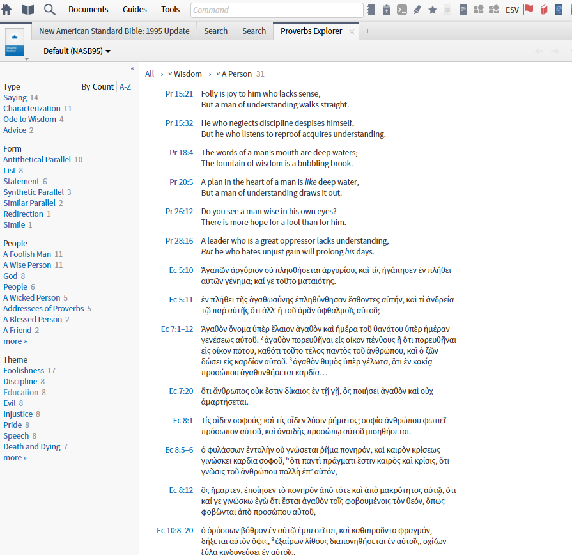The height and width of the screenshot is (555, 572).
Task: Open the red book shortcut icon
Action: coord(544,10)
